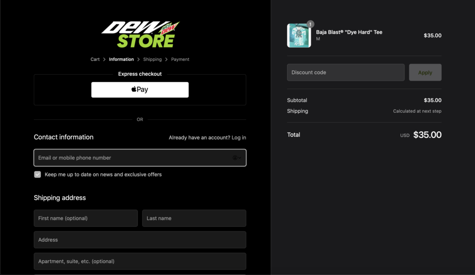This screenshot has height=275, width=475.
Task: Click the $35.00 order total amount
Action: [x=427, y=135]
